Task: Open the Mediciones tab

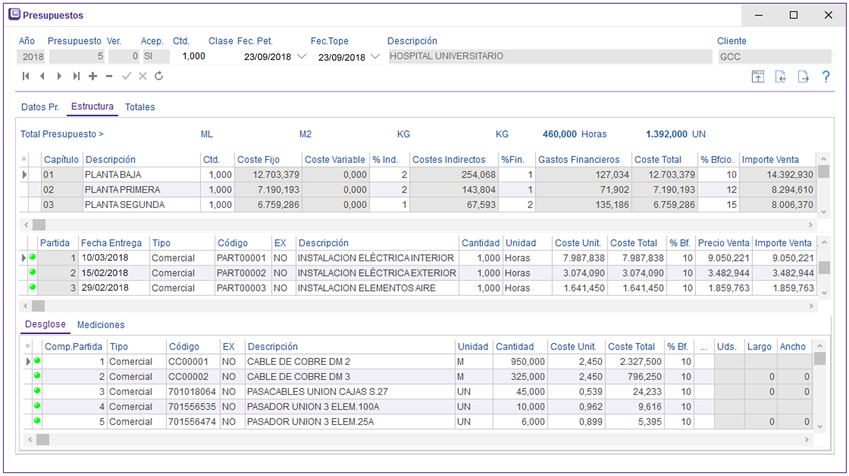Action: pos(100,325)
